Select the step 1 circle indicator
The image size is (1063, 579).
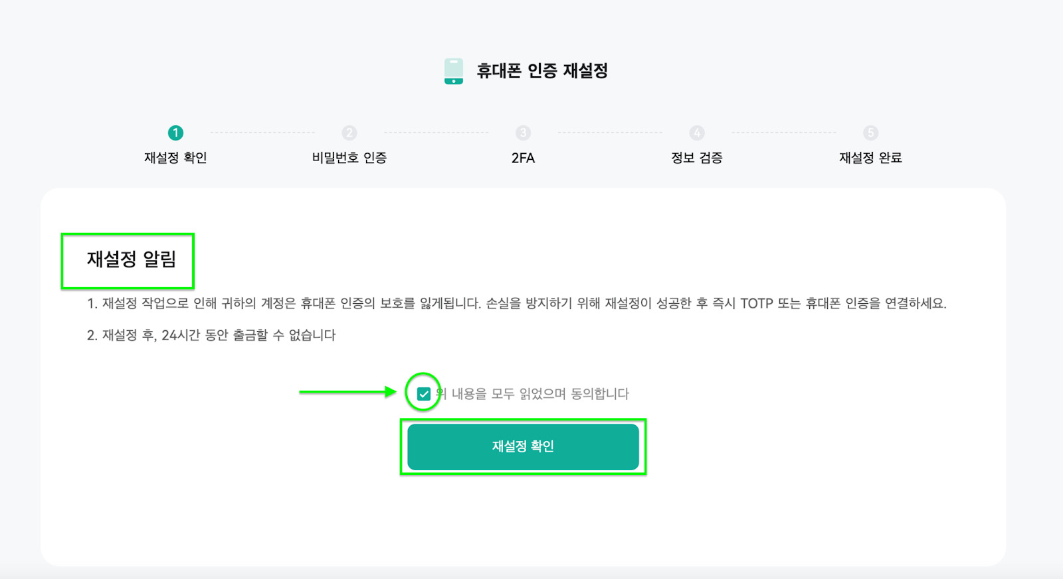(175, 133)
